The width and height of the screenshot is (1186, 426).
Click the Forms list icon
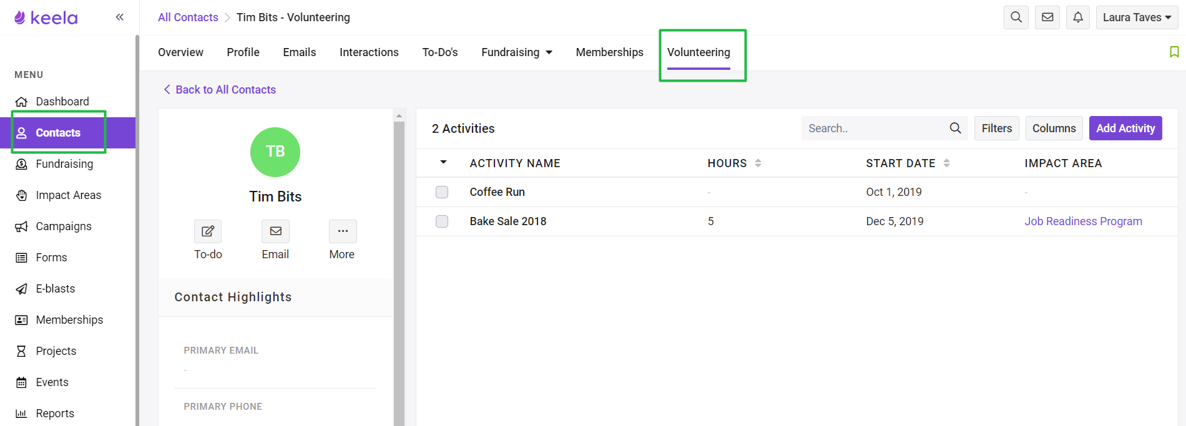pos(21,258)
